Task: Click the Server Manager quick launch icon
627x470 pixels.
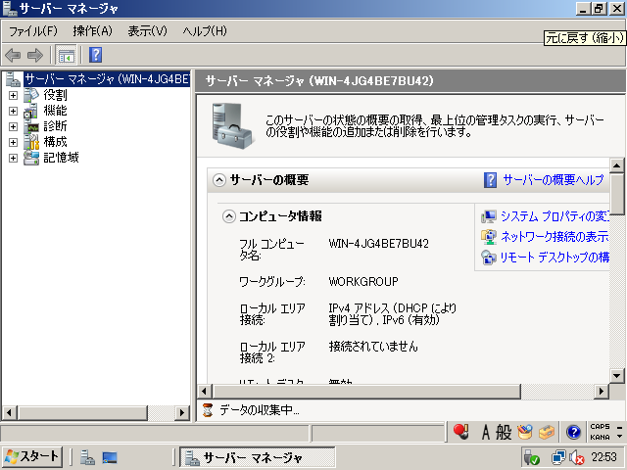Action: click(x=87, y=457)
